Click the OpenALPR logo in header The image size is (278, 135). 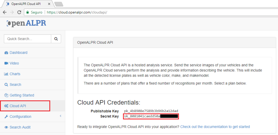coord(26,23)
